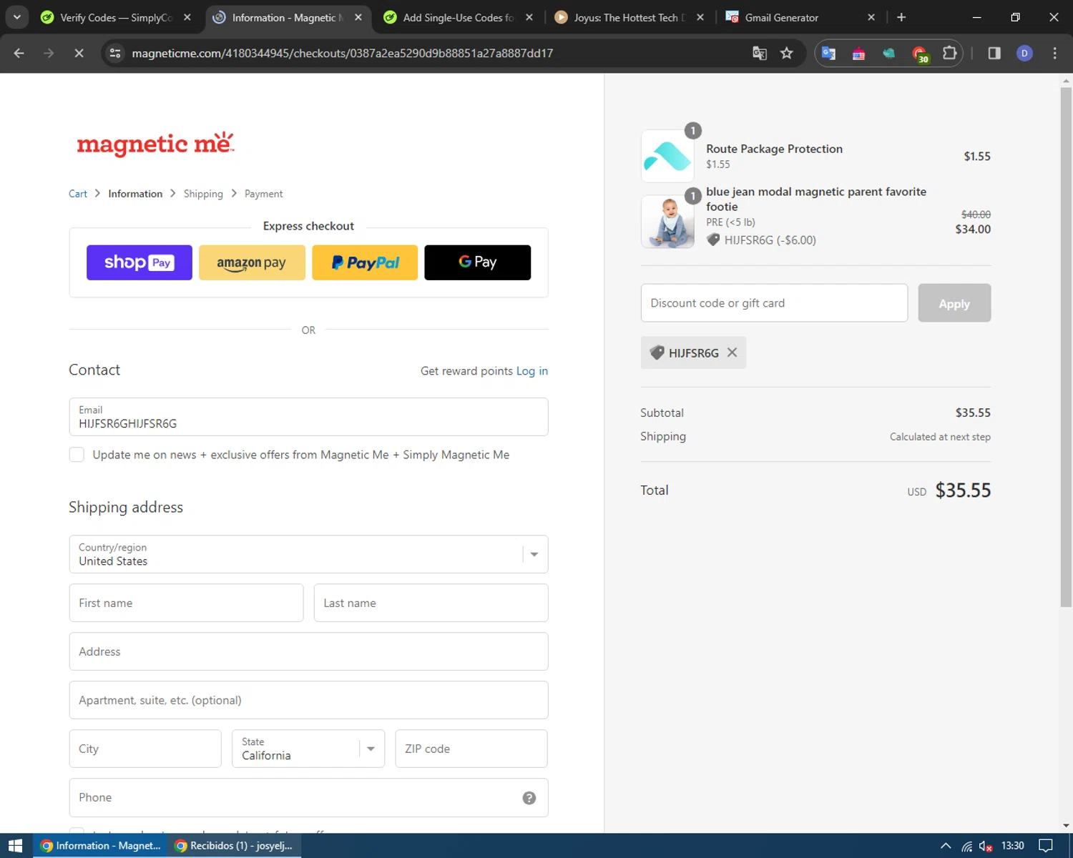The image size is (1073, 858).
Task: Remove the HIJFSR6G discount code
Action: tap(732, 352)
